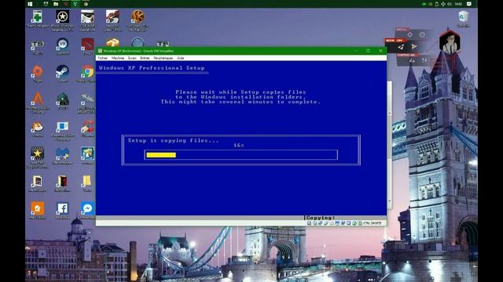The width and height of the screenshot is (503, 282).
Task: Open the Entrée menu in VirtualBox
Action: point(145,58)
